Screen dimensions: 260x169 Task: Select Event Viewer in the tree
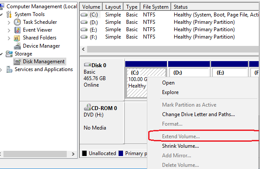point(37,30)
